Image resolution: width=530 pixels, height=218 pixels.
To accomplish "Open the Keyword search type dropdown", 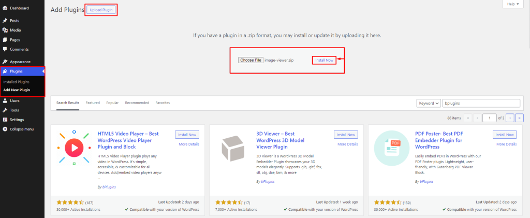I will 429,103.
